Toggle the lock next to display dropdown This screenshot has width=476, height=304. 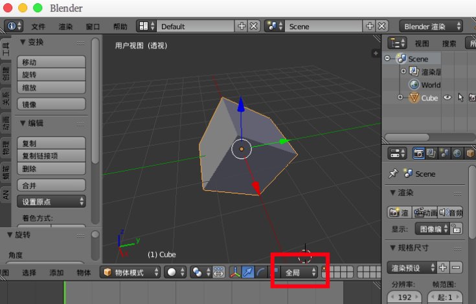tap(457, 228)
